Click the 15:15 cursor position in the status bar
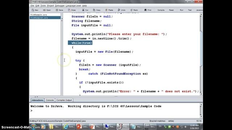This screenshot has height=130, width=232. click(x=199, y=121)
